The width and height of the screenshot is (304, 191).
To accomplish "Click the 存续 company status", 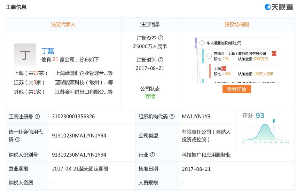I will [x=150, y=96].
